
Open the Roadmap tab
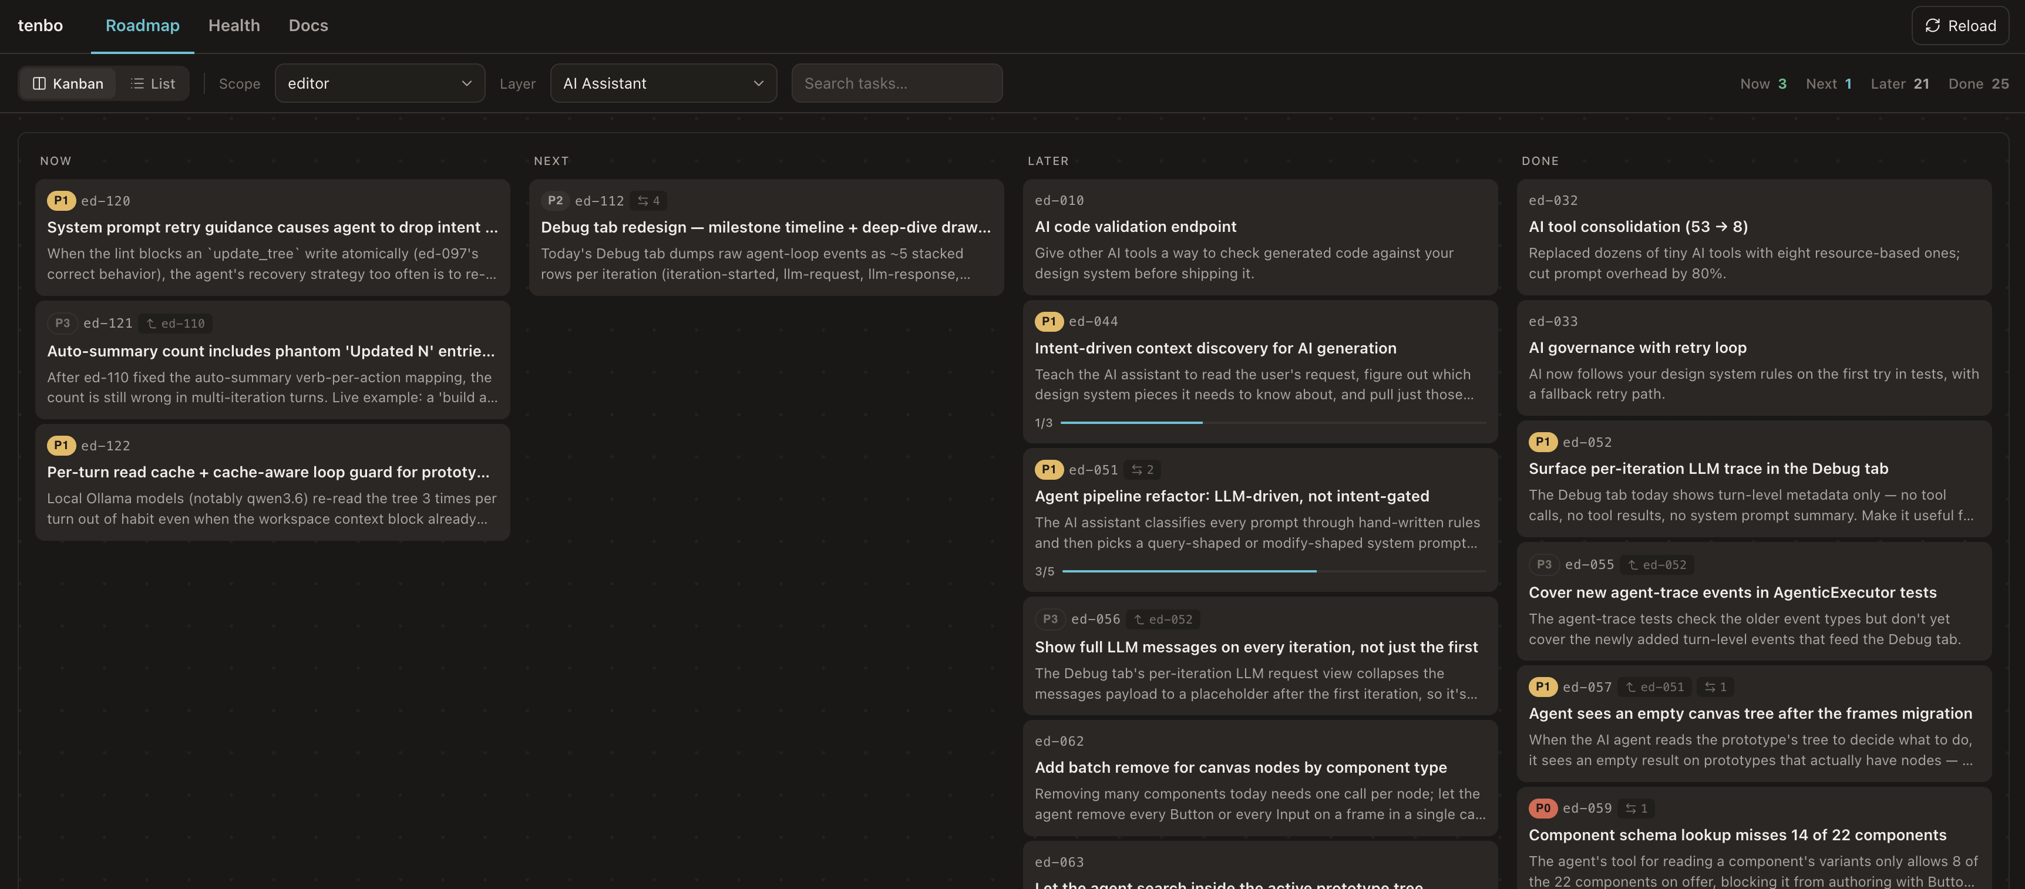click(x=142, y=26)
